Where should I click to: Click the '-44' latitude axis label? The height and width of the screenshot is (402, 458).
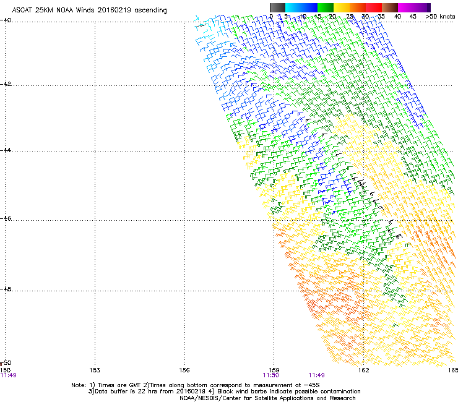6,150
